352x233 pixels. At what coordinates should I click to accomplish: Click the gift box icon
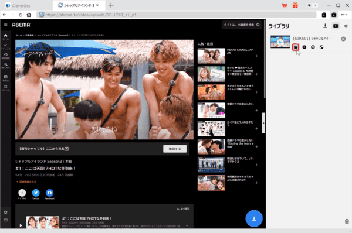[295, 5]
